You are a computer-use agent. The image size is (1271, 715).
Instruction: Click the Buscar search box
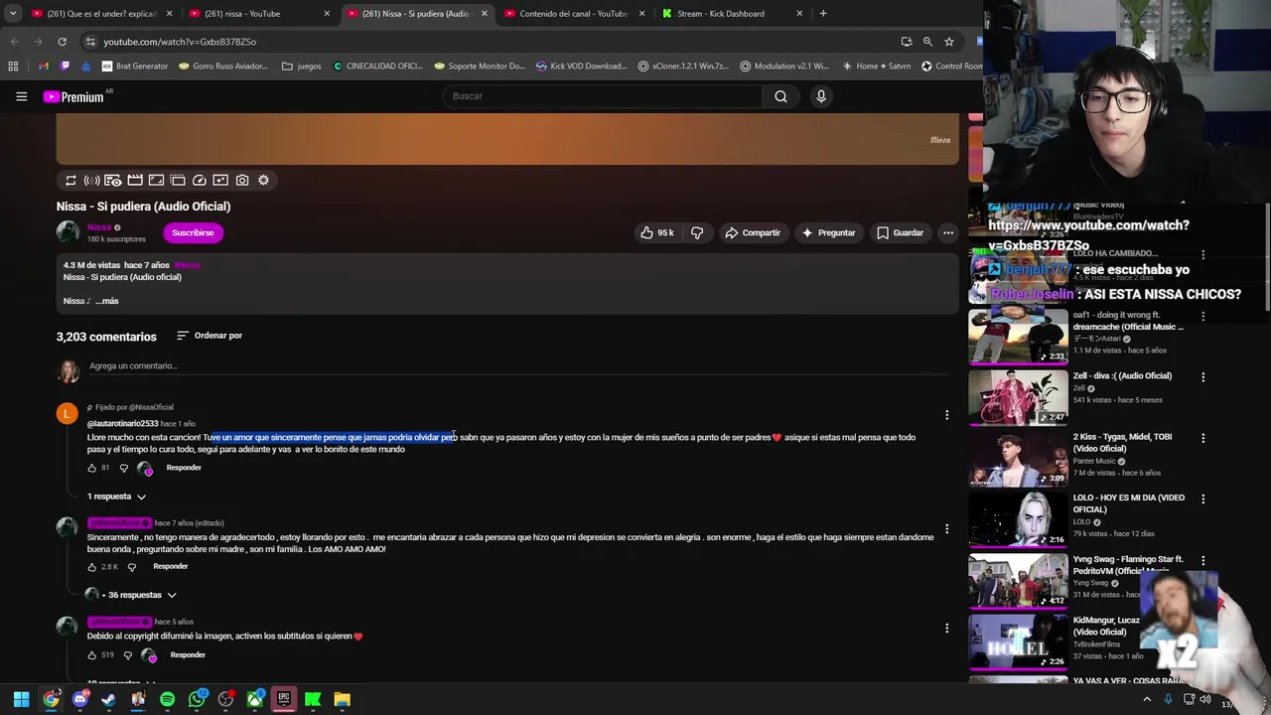click(x=603, y=96)
